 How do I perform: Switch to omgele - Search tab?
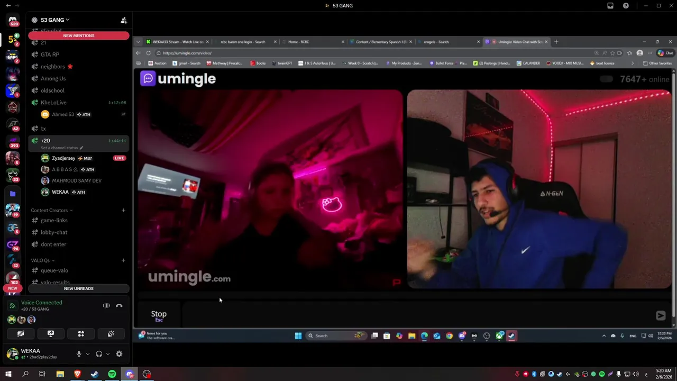click(448, 42)
